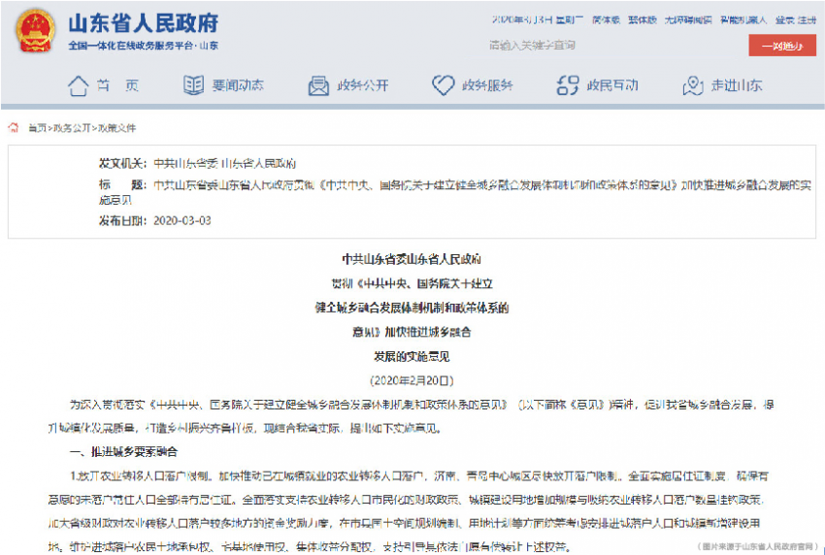Switch to 繁体版 language link
This screenshot has width=825, height=555.
tap(643, 20)
